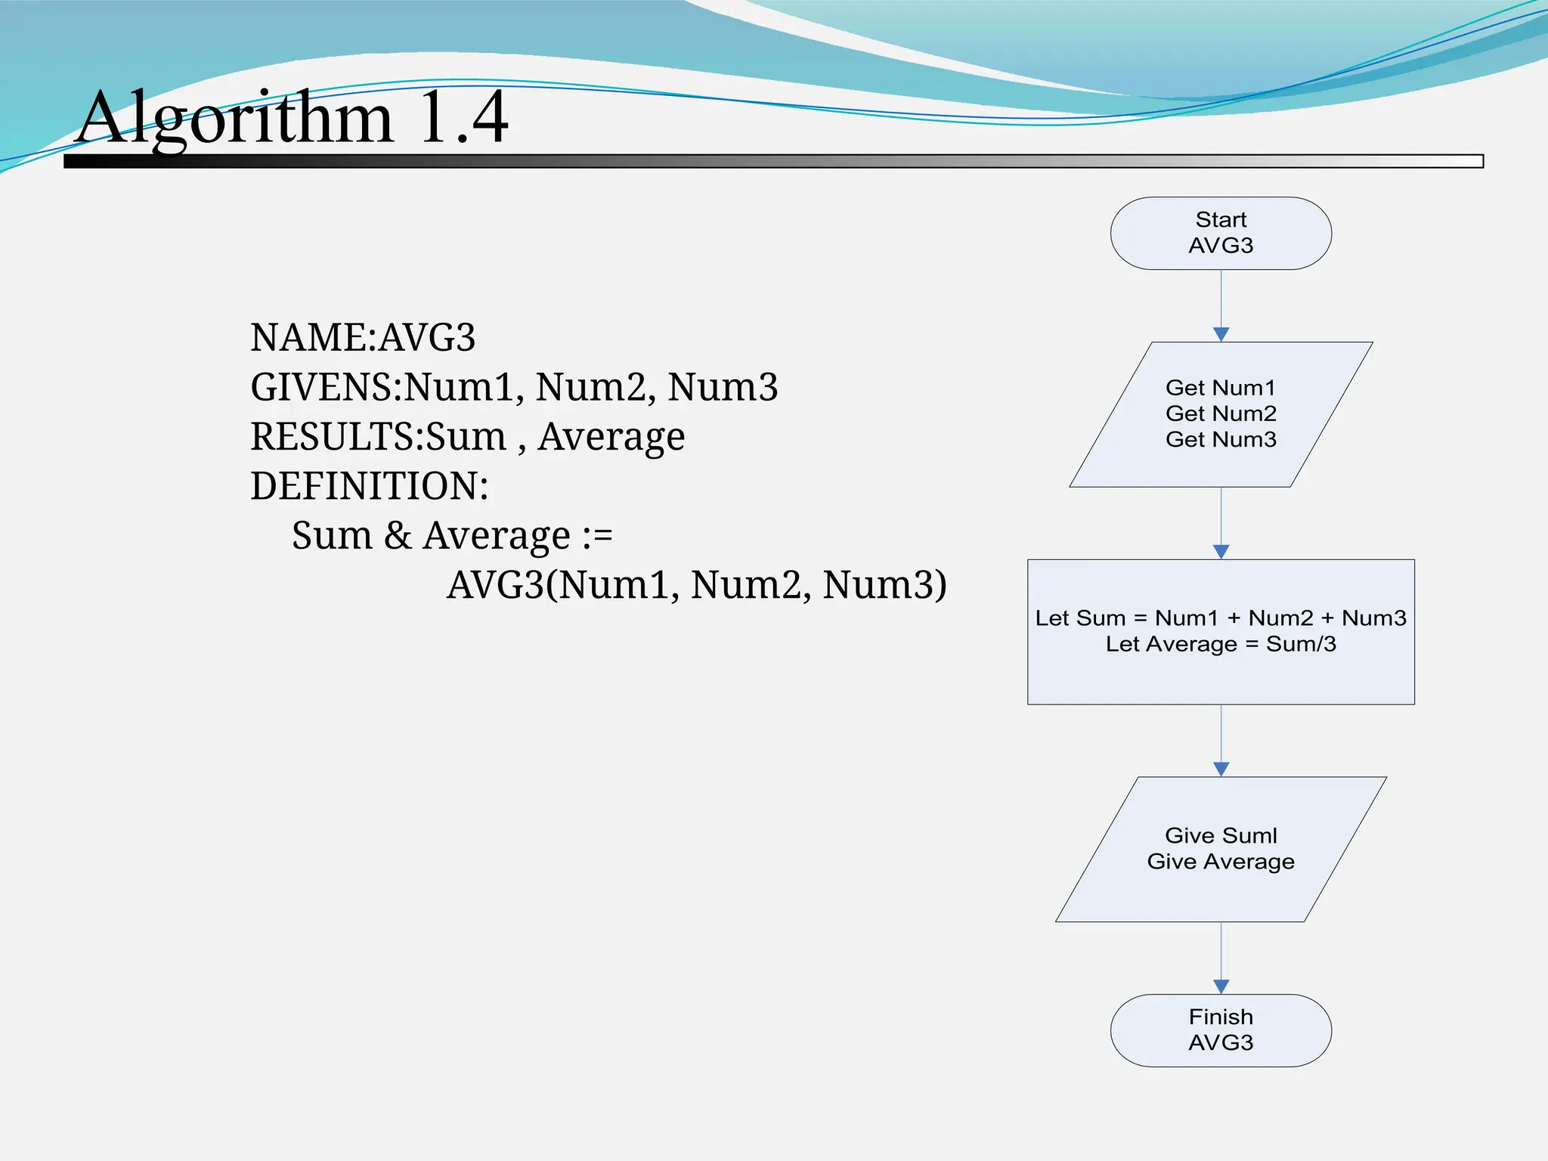Click the Give Average text in flowchart

pos(1220,862)
